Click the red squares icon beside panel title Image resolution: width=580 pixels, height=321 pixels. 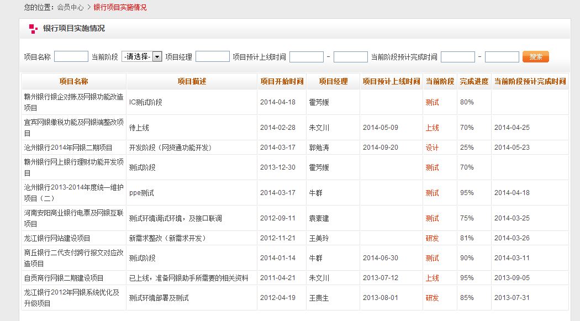pyautogui.click(x=33, y=29)
